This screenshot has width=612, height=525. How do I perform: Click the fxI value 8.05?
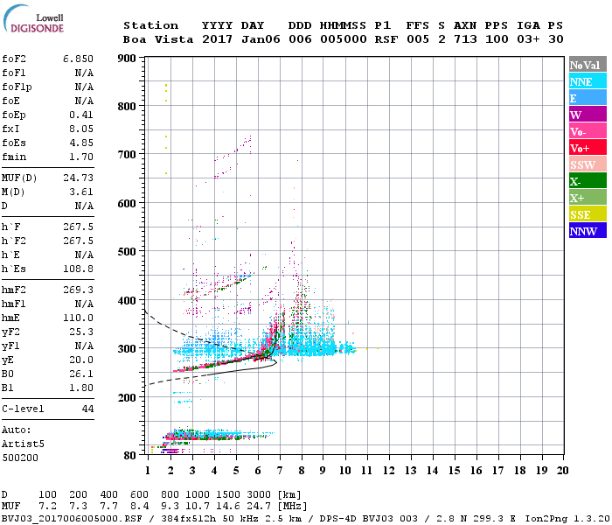click(x=81, y=129)
